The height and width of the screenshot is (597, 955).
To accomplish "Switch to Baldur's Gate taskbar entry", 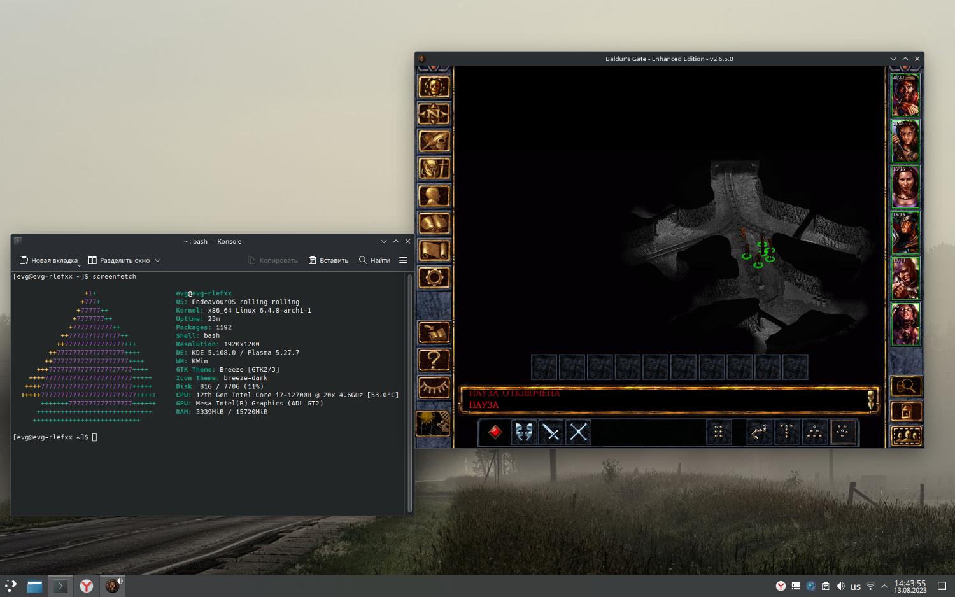I will 113,586.
